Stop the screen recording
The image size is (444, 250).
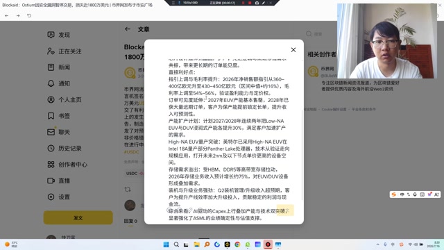[x=250, y=3]
